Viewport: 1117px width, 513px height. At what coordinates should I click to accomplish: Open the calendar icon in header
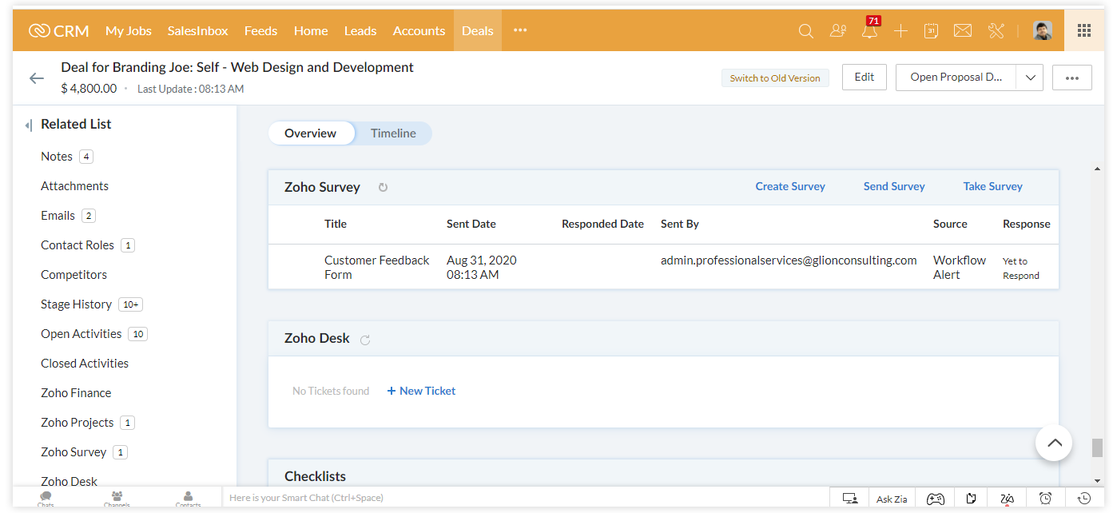point(931,31)
